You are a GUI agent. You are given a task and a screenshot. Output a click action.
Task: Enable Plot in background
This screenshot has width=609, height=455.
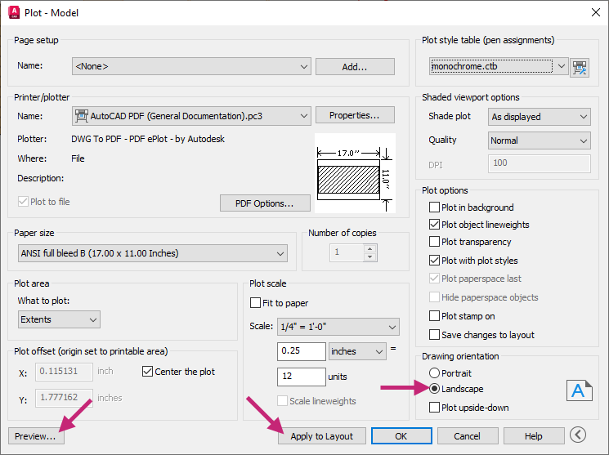click(x=434, y=207)
